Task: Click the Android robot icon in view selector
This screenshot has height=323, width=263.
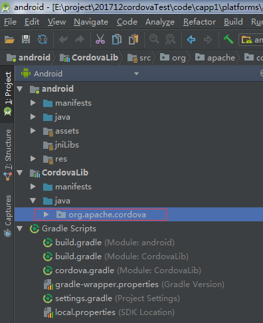Action: [26, 73]
